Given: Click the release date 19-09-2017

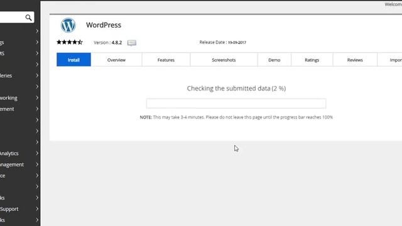Looking at the screenshot, I should click(237, 43).
